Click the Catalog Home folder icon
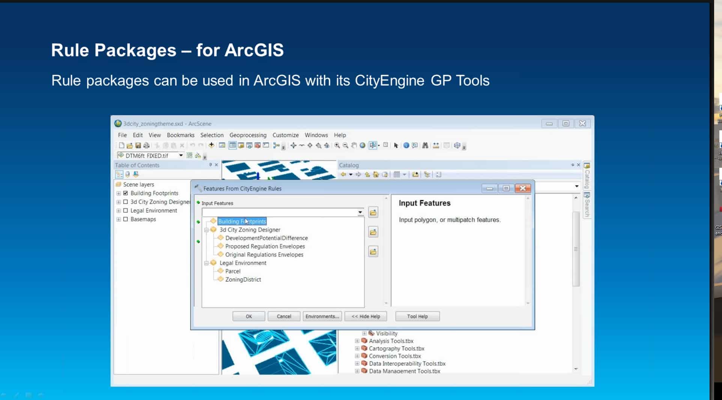 (376, 175)
